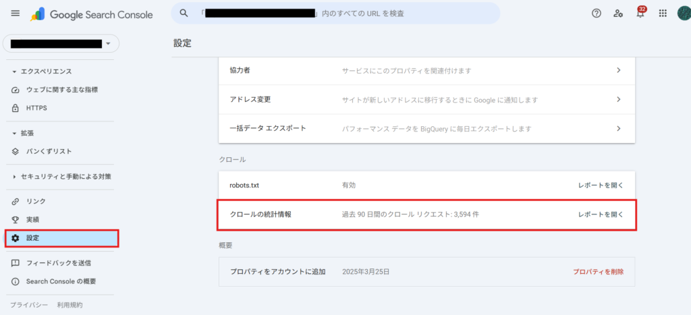Open the account avatar menu
The image size is (691, 315).
(684, 13)
